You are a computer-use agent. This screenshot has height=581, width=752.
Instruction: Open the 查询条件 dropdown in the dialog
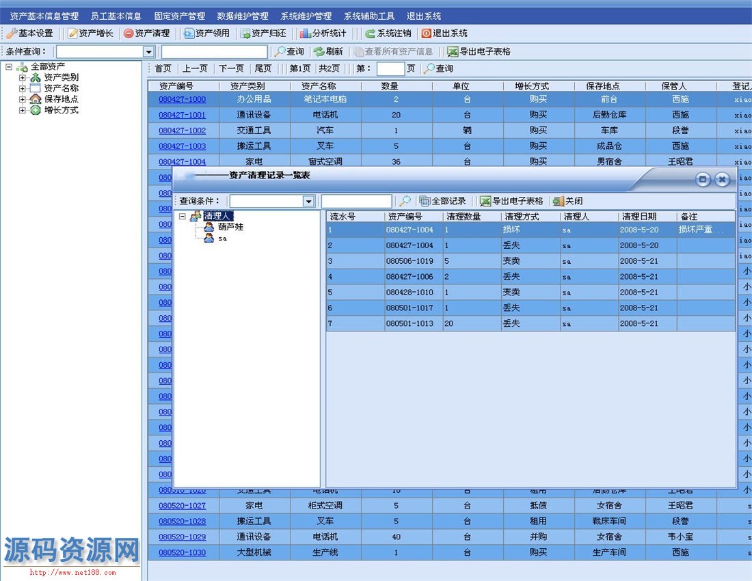308,202
